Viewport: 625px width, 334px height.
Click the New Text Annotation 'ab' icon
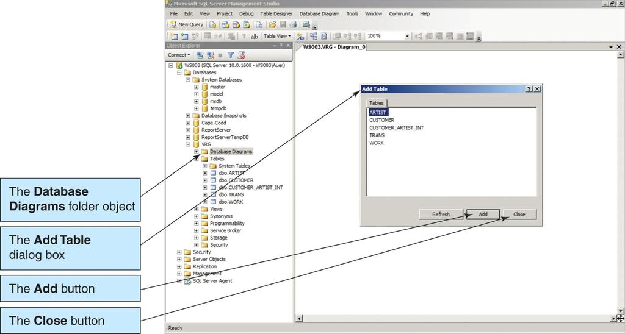point(255,36)
